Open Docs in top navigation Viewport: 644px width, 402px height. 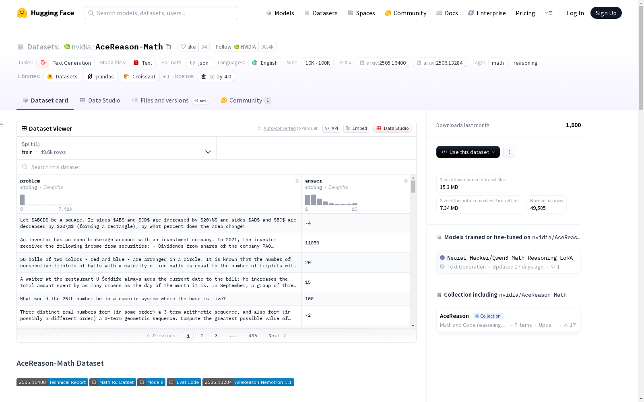point(447,13)
